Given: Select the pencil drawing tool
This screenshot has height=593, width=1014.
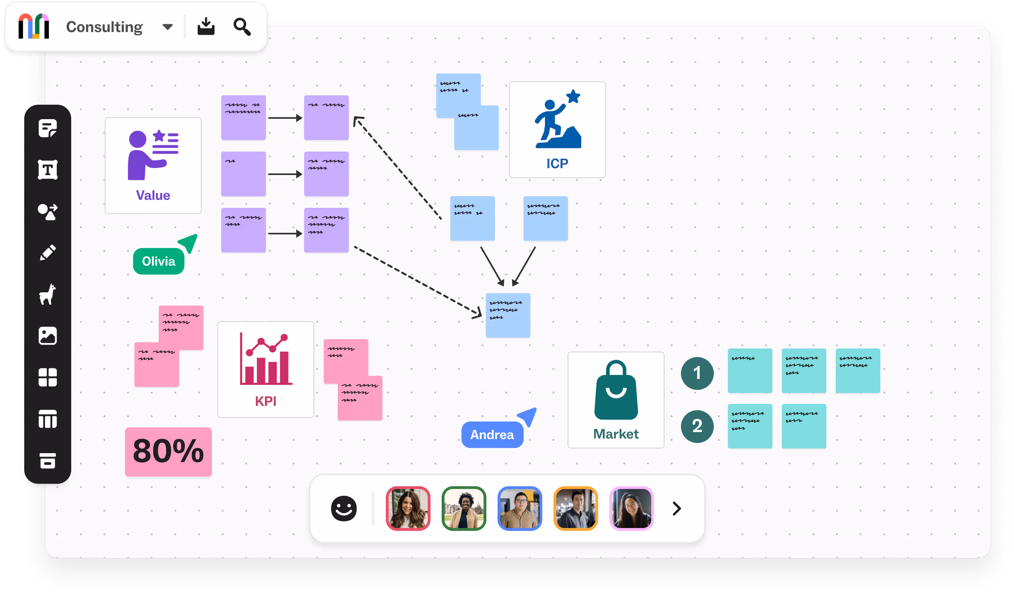Looking at the screenshot, I should (x=47, y=253).
